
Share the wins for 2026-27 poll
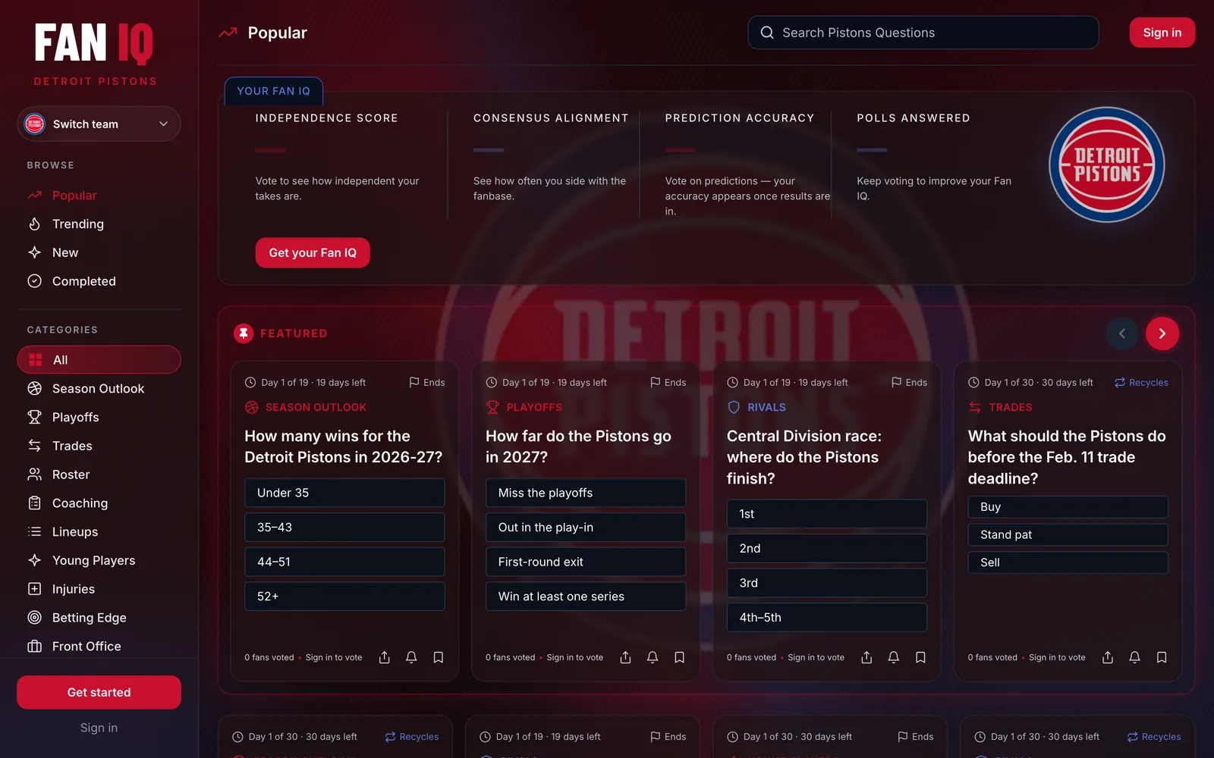(385, 657)
